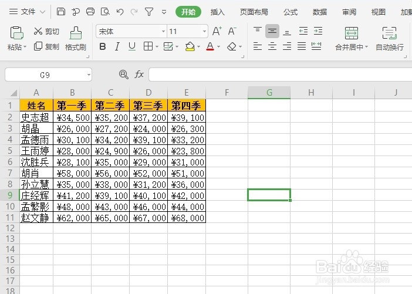The height and width of the screenshot is (294, 412).
Task: Expand the Paste (粘贴) dropdown arrow
Action: pyautogui.click(x=25, y=47)
